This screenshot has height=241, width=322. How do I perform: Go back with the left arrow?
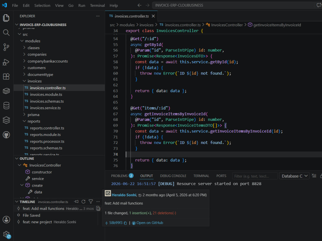pyautogui.click(x=139, y=5)
